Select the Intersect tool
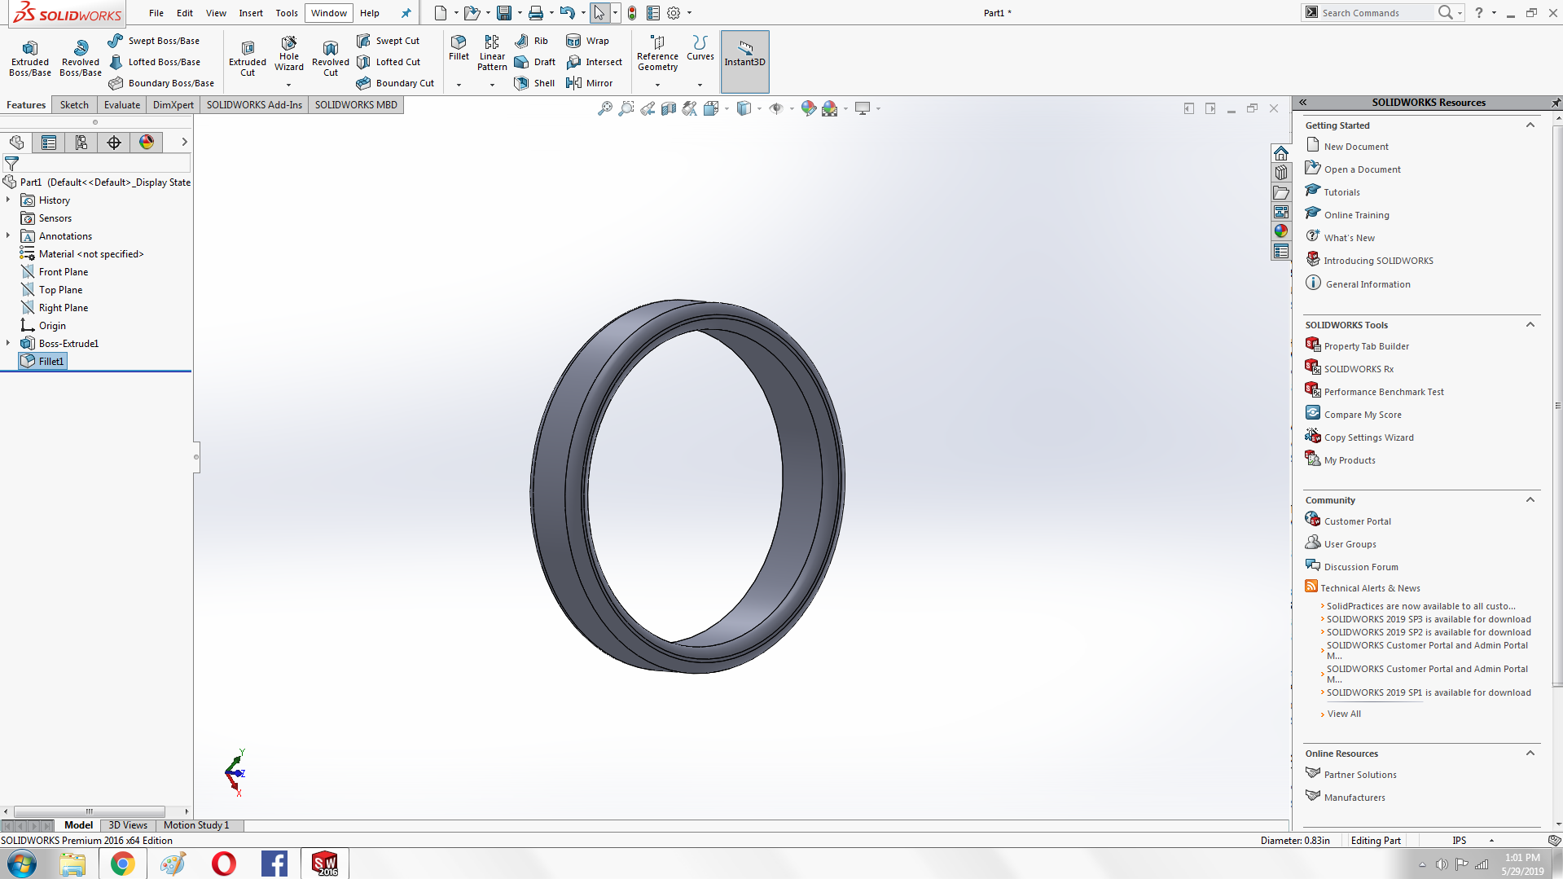 [595, 62]
